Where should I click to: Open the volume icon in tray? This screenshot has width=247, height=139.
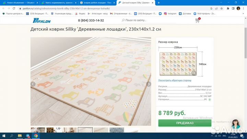220,136
